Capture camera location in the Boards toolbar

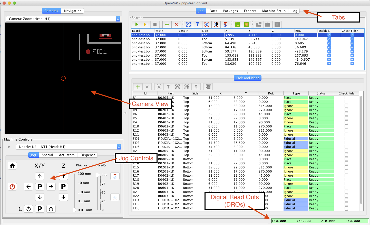click(188, 24)
